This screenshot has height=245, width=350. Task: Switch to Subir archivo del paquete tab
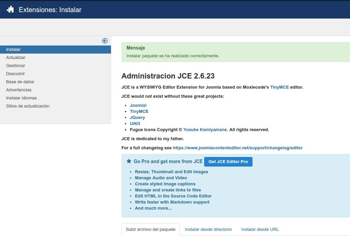(x=151, y=229)
